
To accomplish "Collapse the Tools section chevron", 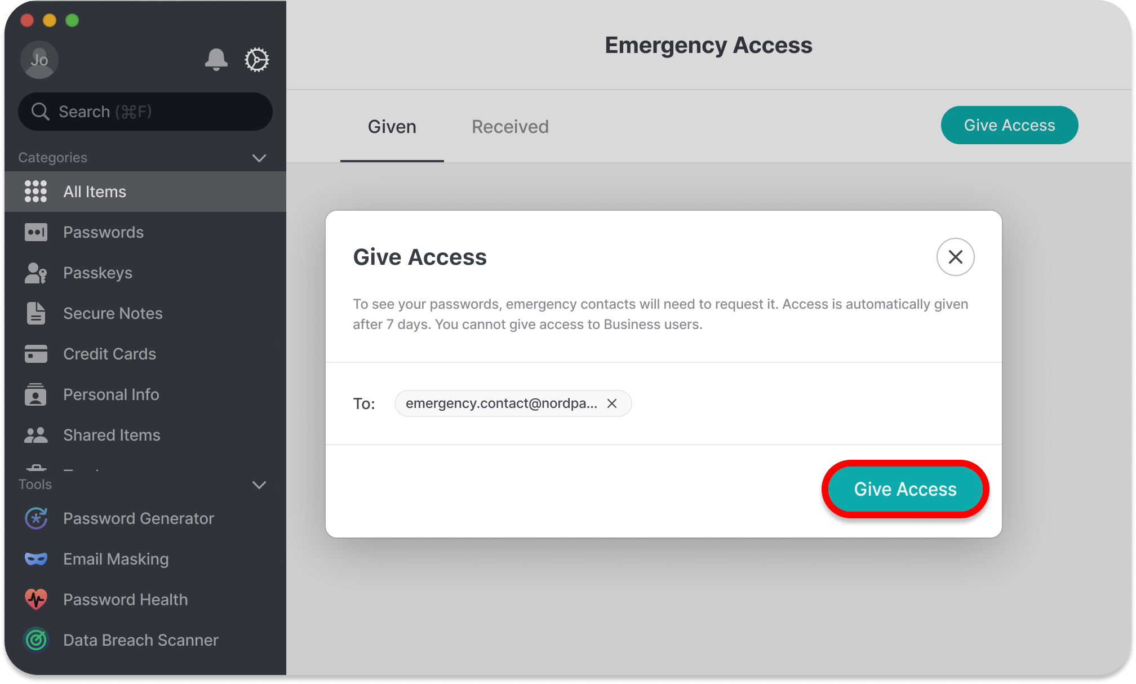I will pos(259,485).
